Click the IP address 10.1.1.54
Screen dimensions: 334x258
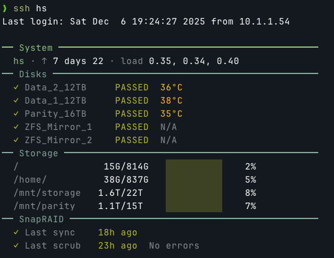pyautogui.click(x=264, y=21)
